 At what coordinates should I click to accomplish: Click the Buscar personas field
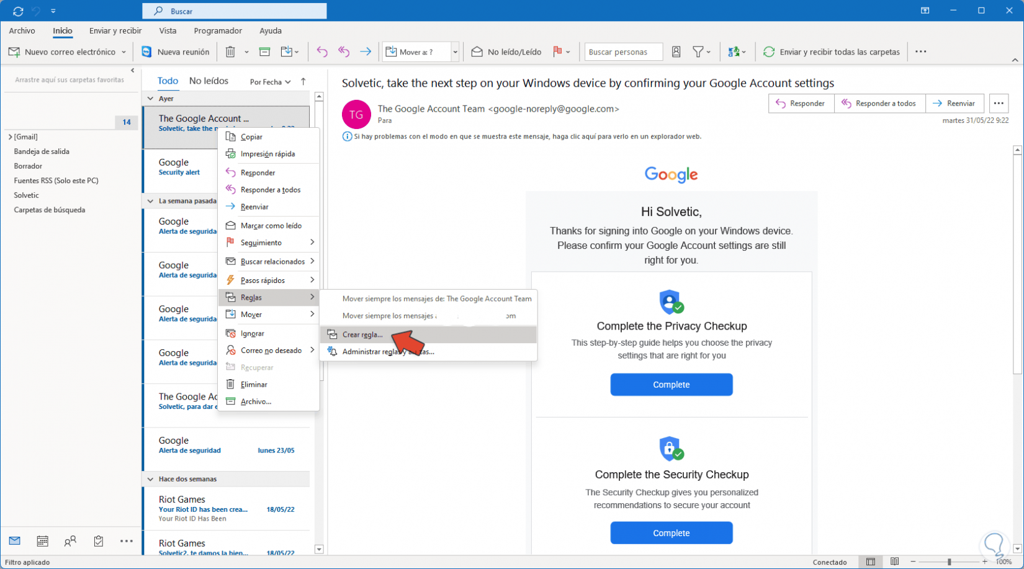tap(623, 52)
